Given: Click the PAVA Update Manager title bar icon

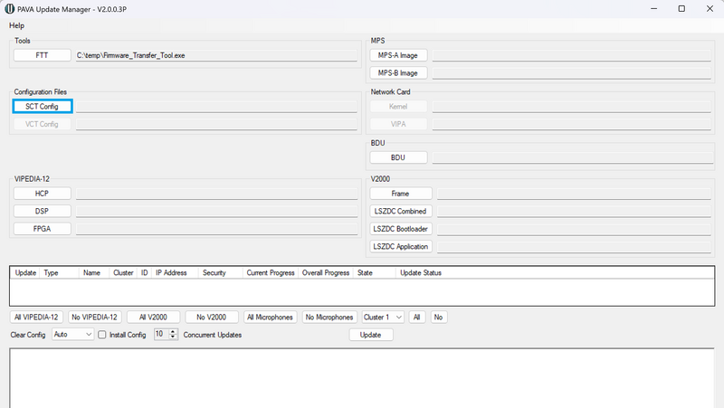Looking at the screenshot, I should [9, 9].
